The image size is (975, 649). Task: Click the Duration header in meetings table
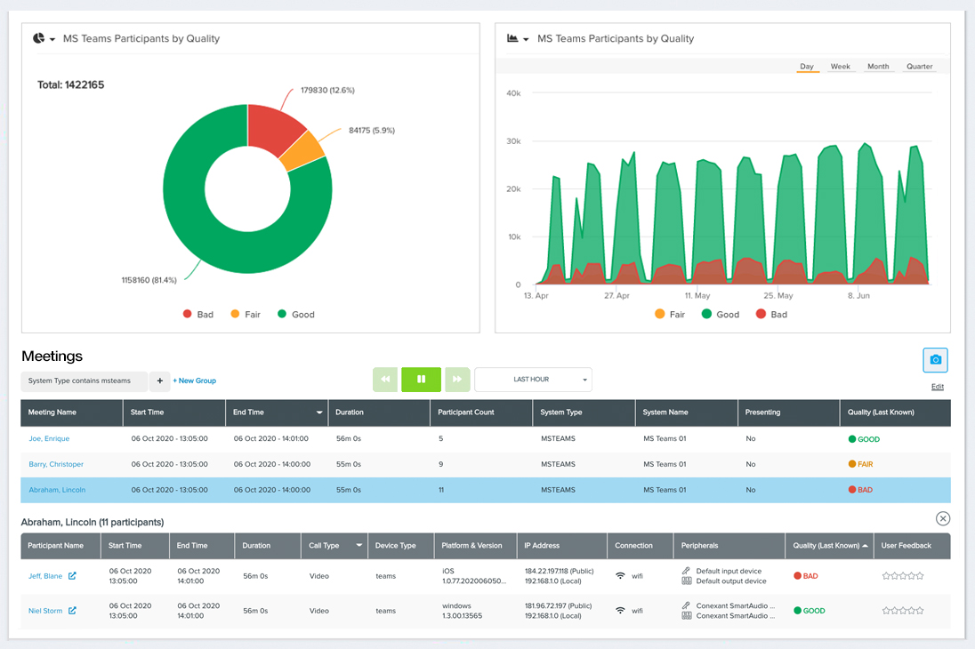(x=379, y=413)
